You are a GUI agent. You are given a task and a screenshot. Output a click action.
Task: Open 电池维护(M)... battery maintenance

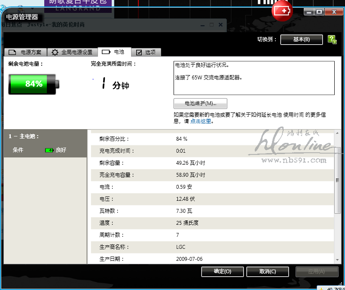(x=200, y=103)
